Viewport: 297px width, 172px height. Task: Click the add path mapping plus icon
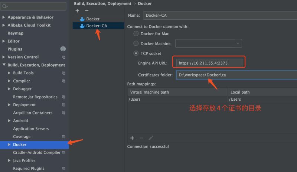tap(132, 138)
